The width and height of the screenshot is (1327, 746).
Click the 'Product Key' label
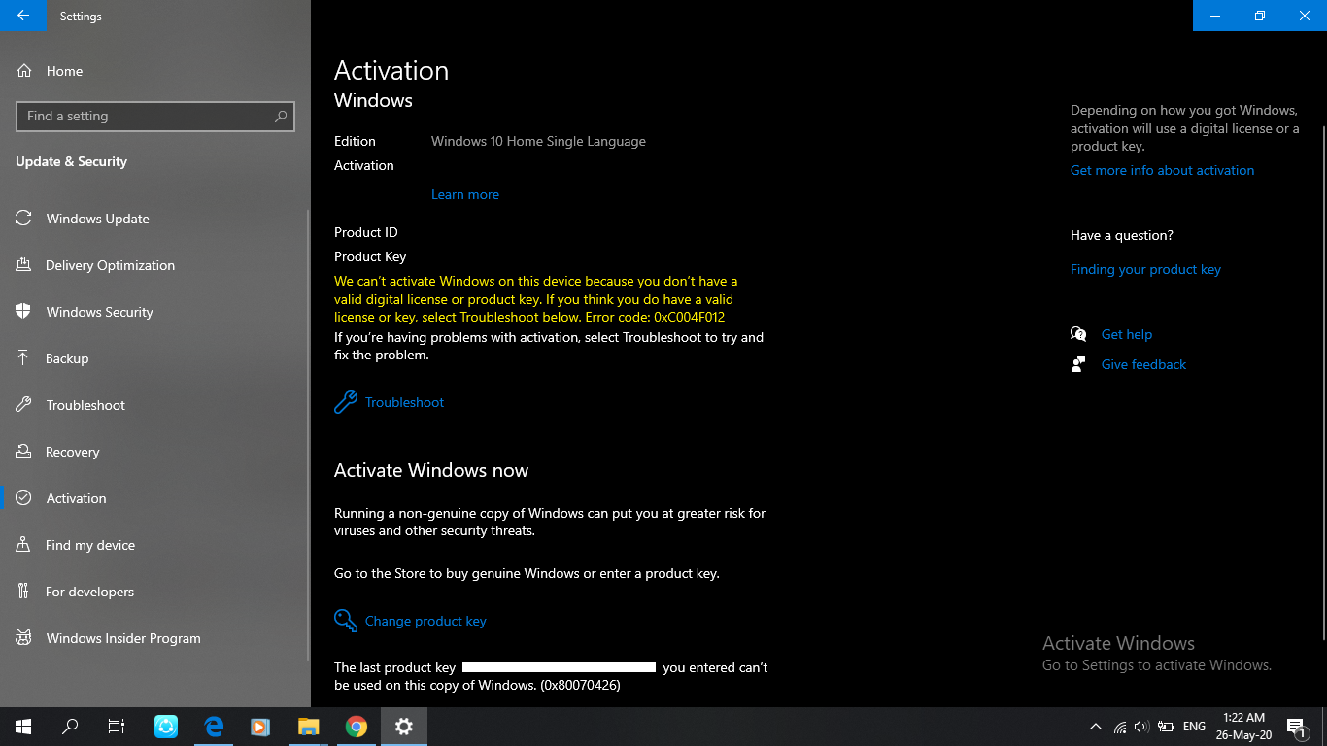[370, 256]
